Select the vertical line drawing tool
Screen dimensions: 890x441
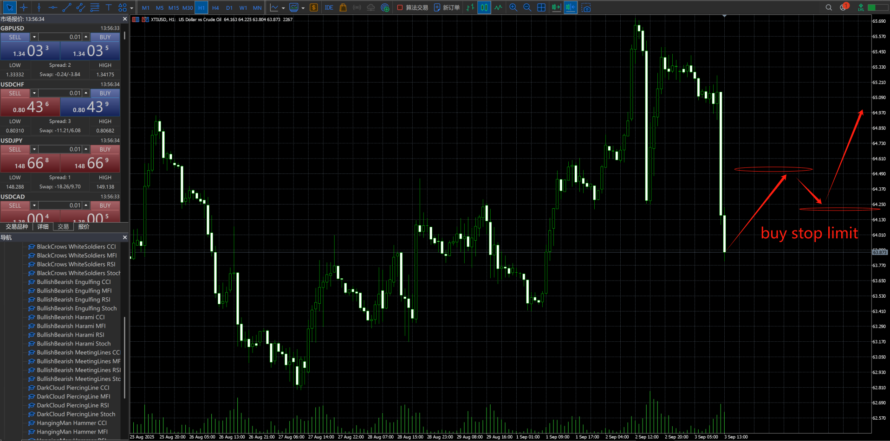[39, 7]
